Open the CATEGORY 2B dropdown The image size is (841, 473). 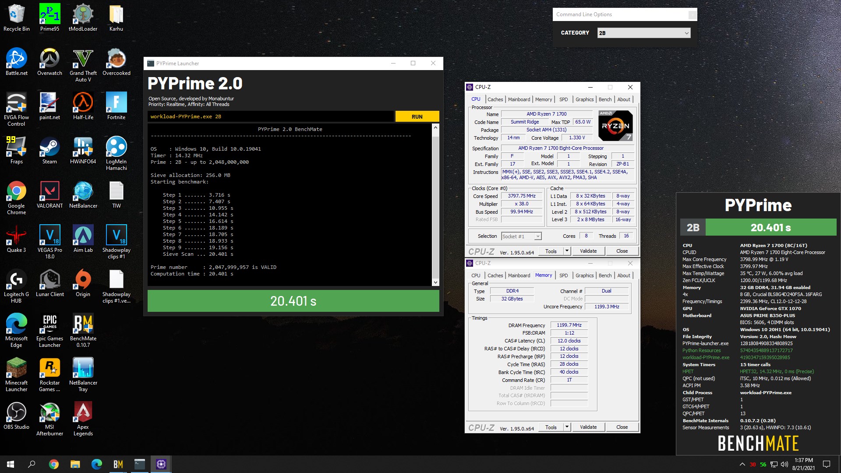pos(644,33)
